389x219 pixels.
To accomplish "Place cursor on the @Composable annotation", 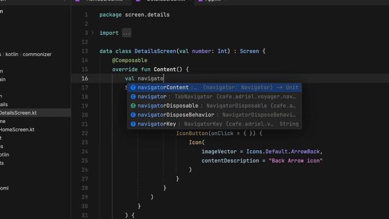I will pyautogui.click(x=129, y=60).
